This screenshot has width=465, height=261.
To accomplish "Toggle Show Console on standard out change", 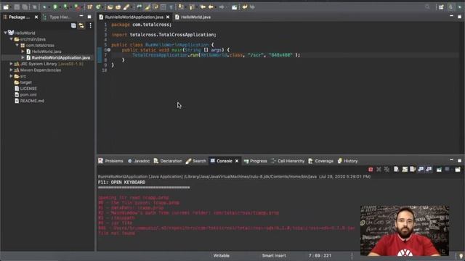I will click(421, 169).
